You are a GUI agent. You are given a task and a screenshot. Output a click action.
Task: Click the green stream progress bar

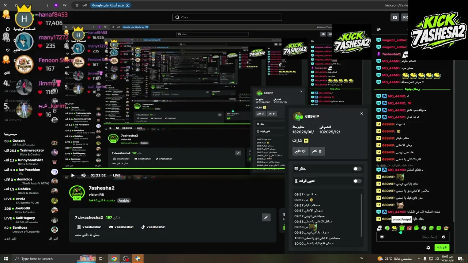tap(174, 168)
